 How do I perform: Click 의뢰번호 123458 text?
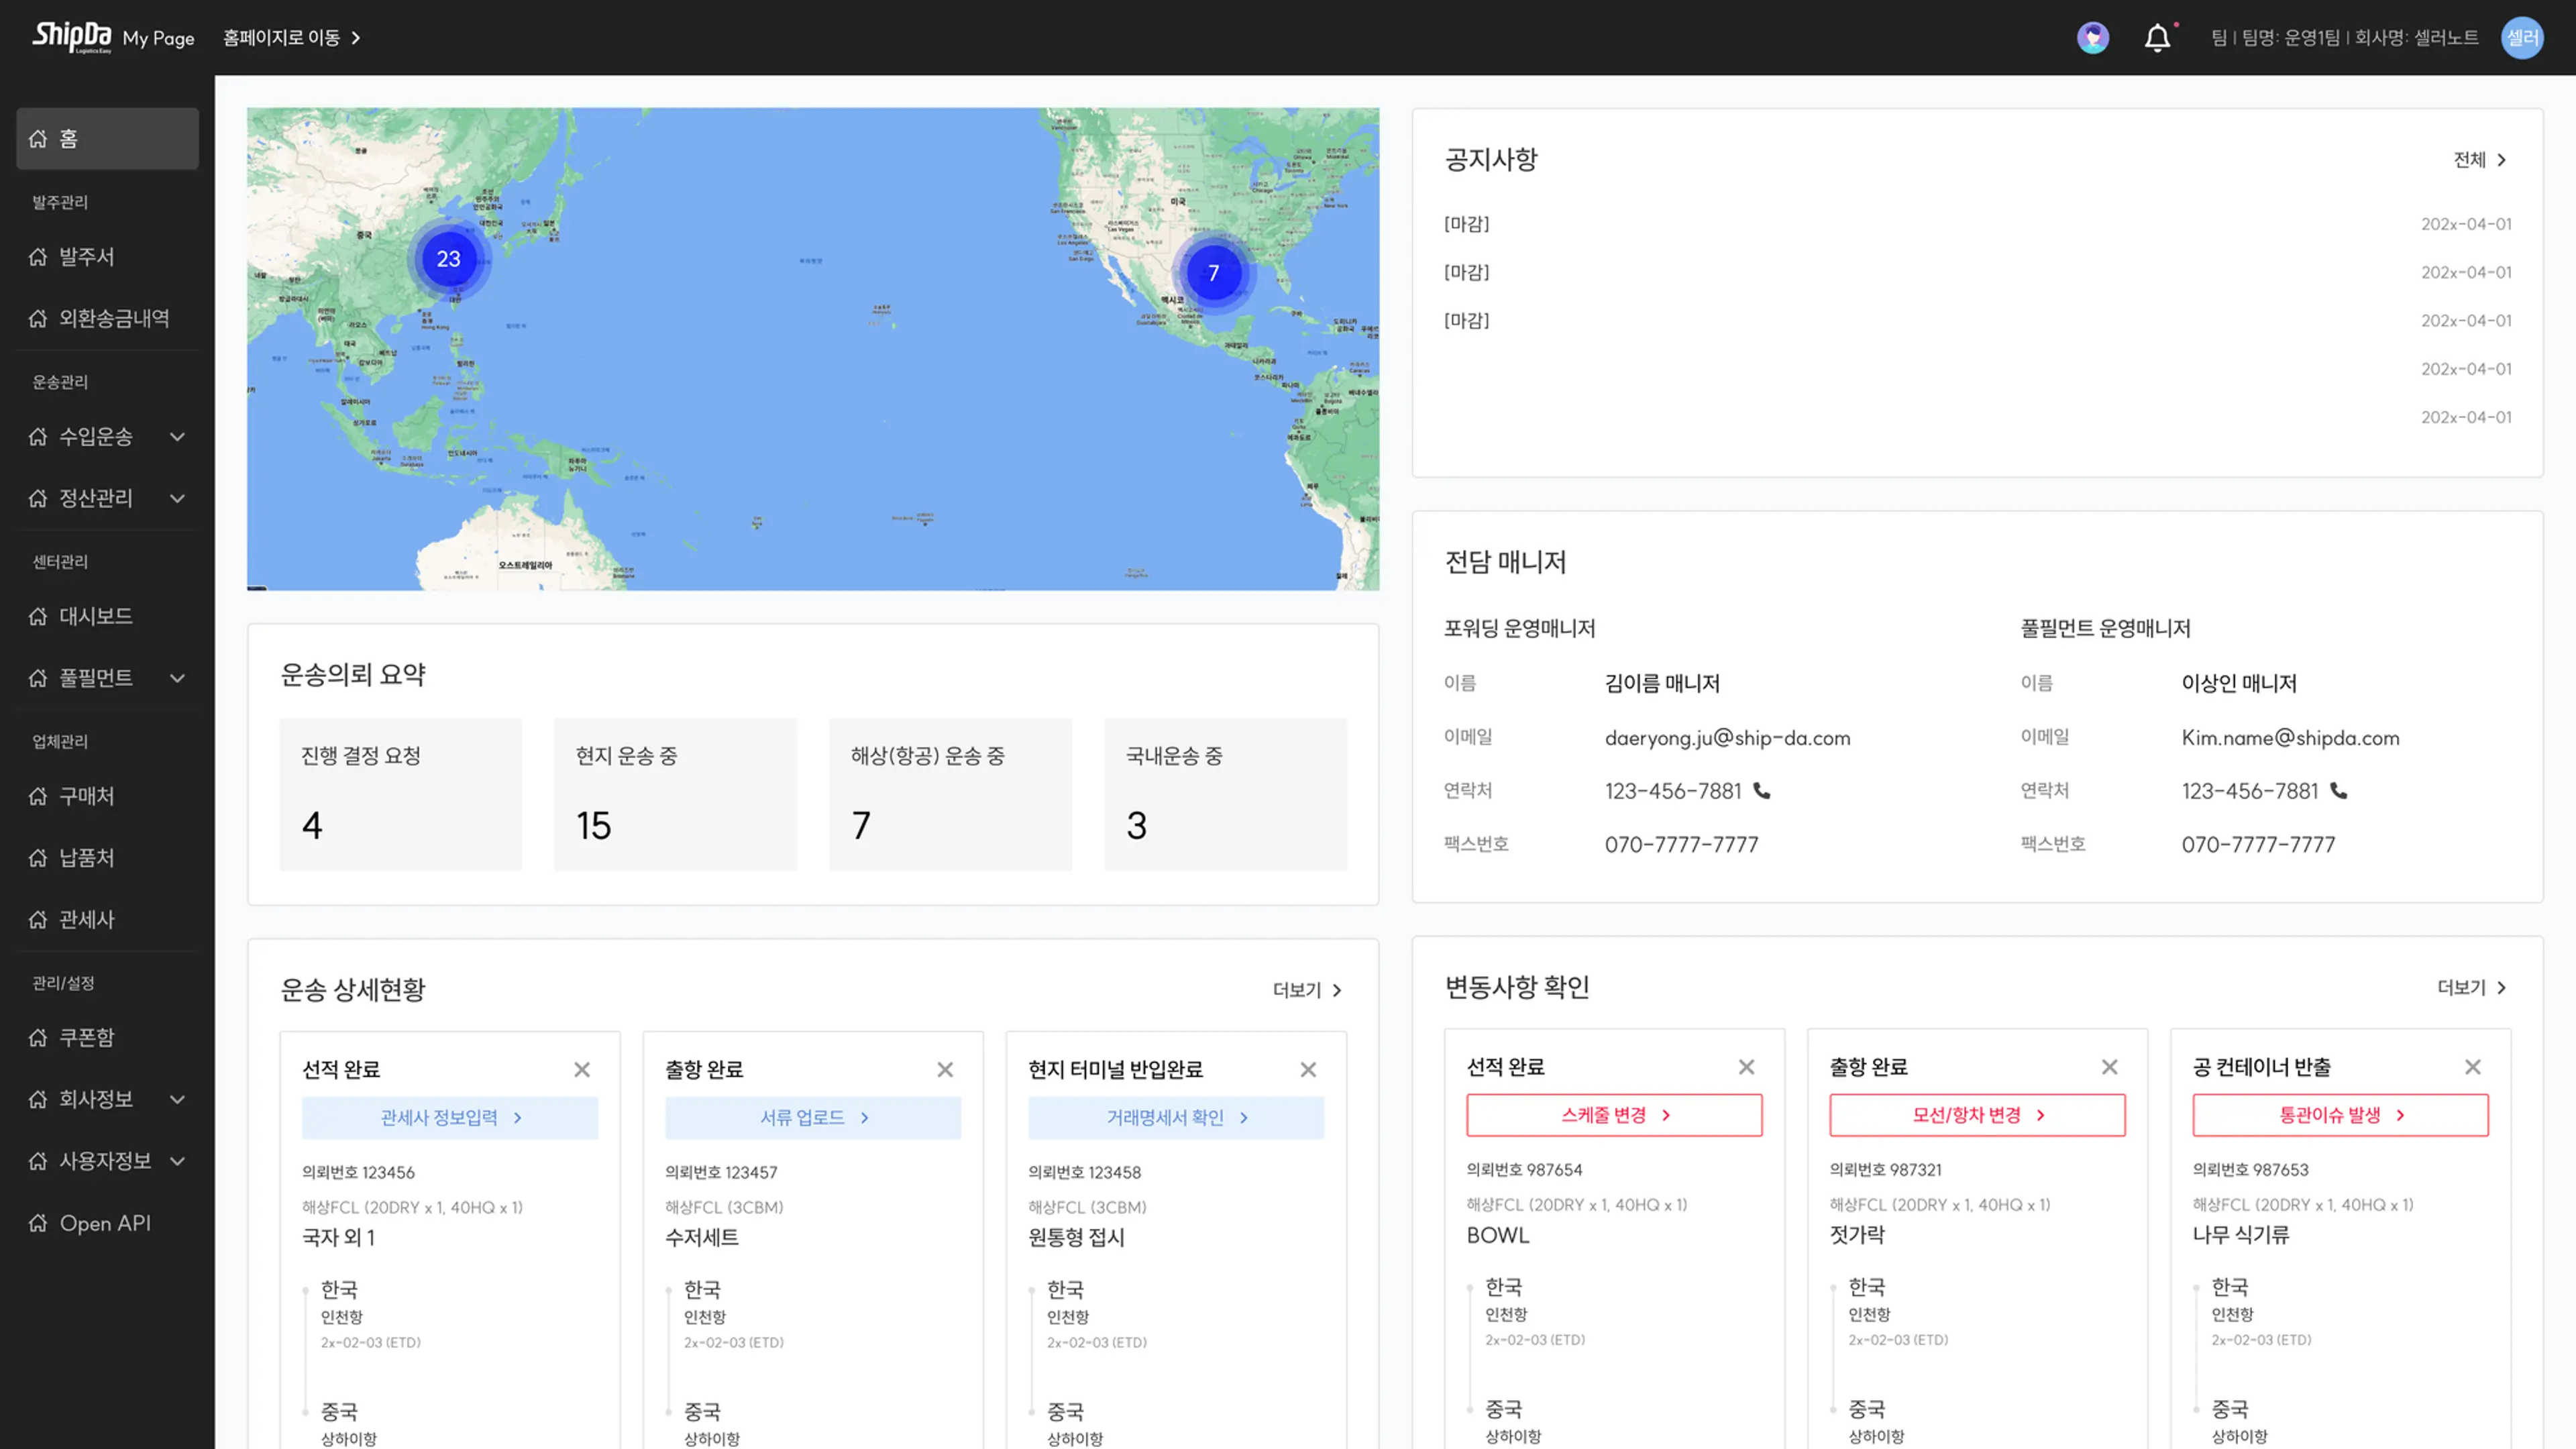click(1084, 1172)
